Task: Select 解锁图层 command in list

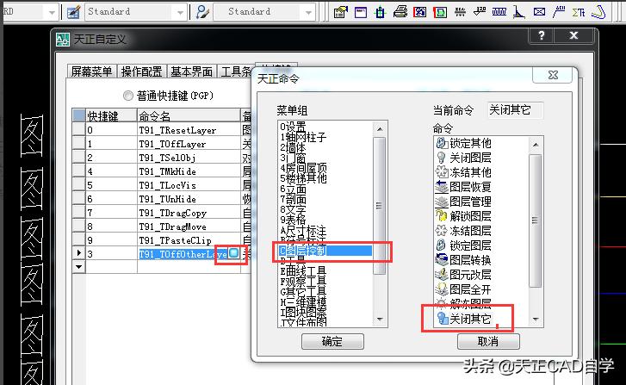Action: click(x=463, y=216)
